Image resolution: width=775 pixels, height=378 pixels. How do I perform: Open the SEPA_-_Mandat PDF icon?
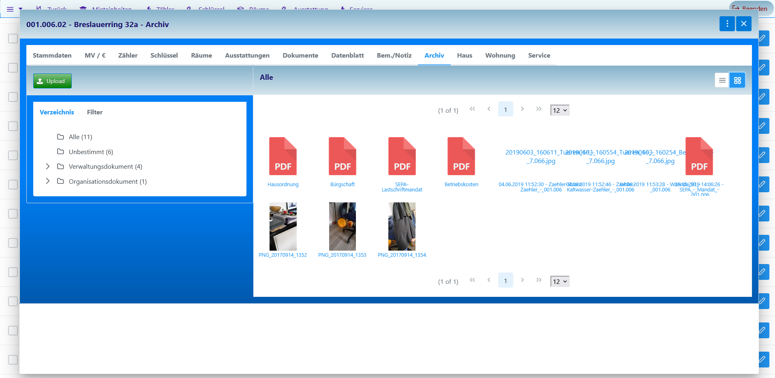(699, 156)
